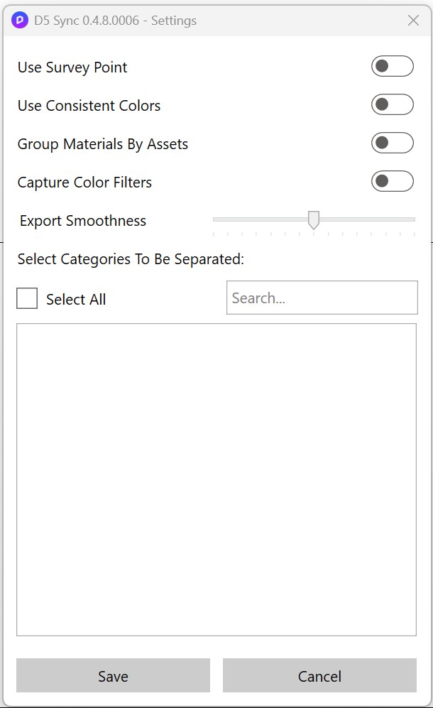This screenshot has width=433, height=708.
Task: Click inside the empty categories list box
Action: pyautogui.click(x=216, y=479)
